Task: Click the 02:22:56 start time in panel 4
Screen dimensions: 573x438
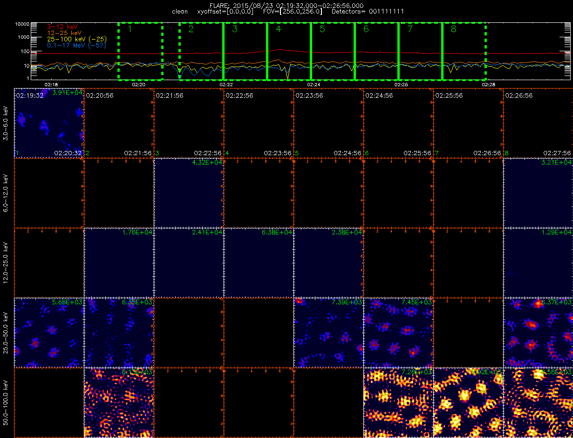Action: (x=239, y=95)
